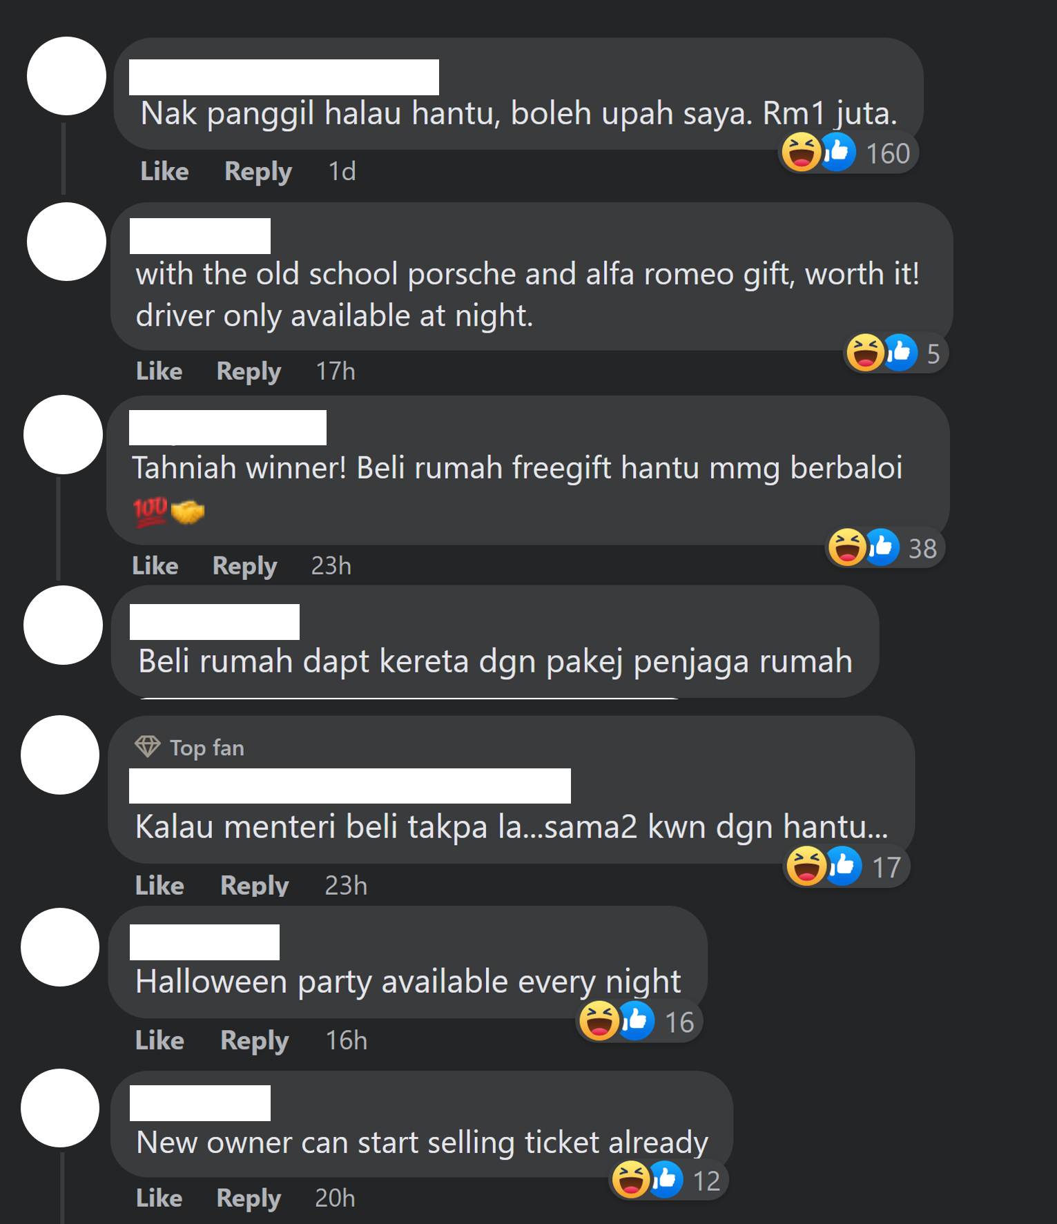Like the 'Nak panggil halau hantu' comment
1057x1224 pixels.
tap(164, 171)
